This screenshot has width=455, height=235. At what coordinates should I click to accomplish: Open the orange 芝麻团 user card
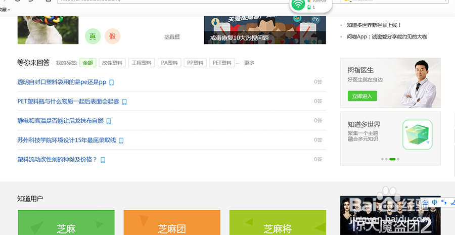click(172, 222)
